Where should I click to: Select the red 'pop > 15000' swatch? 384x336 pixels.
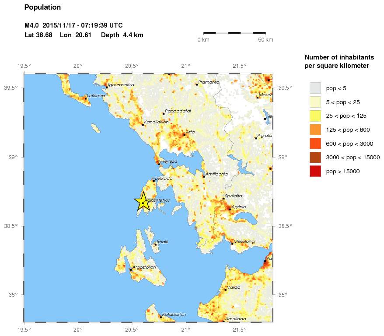click(315, 171)
